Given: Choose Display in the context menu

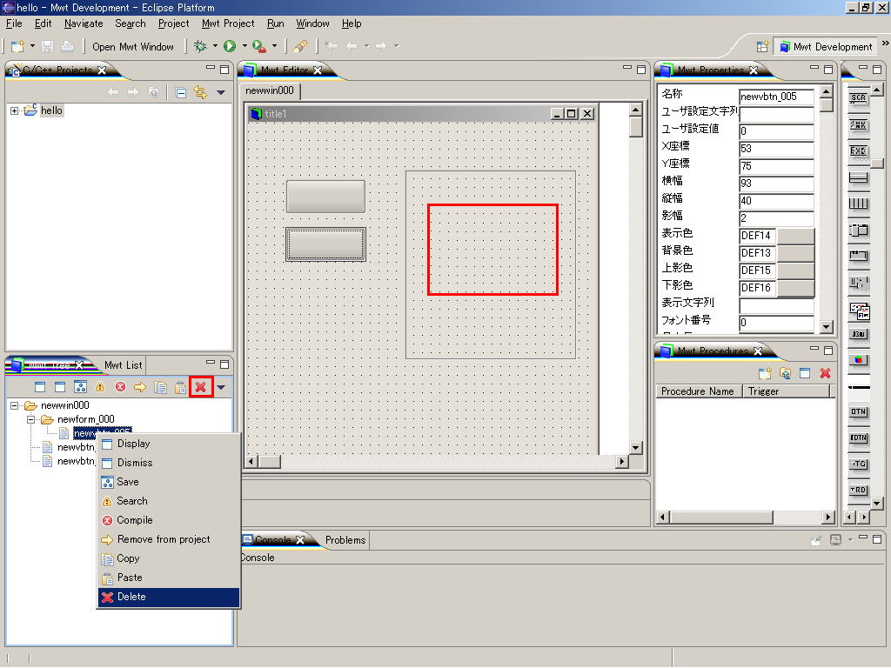Looking at the screenshot, I should (169, 444).
